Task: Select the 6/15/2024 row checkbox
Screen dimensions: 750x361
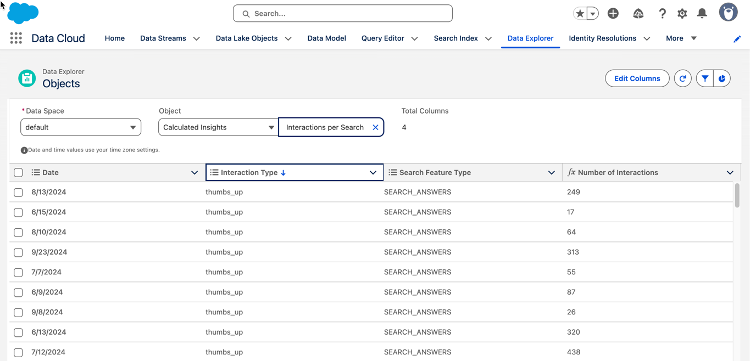Action: point(18,212)
